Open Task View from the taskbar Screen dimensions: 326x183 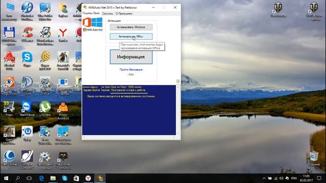click(x=30, y=178)
